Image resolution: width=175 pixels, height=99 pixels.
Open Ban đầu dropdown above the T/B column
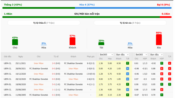point(122,55)
